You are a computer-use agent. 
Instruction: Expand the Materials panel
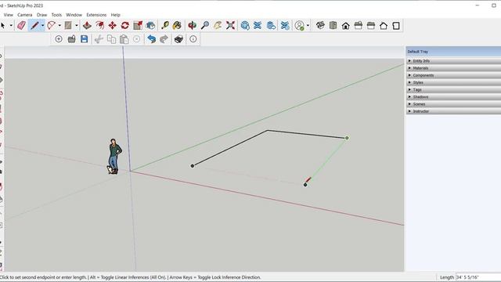click(454, 68)
